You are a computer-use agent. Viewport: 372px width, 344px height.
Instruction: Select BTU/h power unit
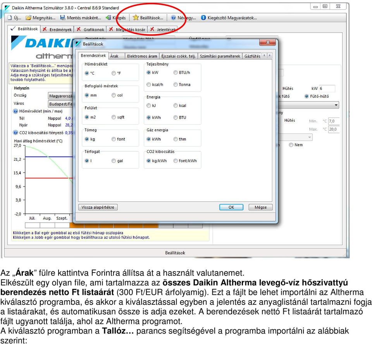176,73
